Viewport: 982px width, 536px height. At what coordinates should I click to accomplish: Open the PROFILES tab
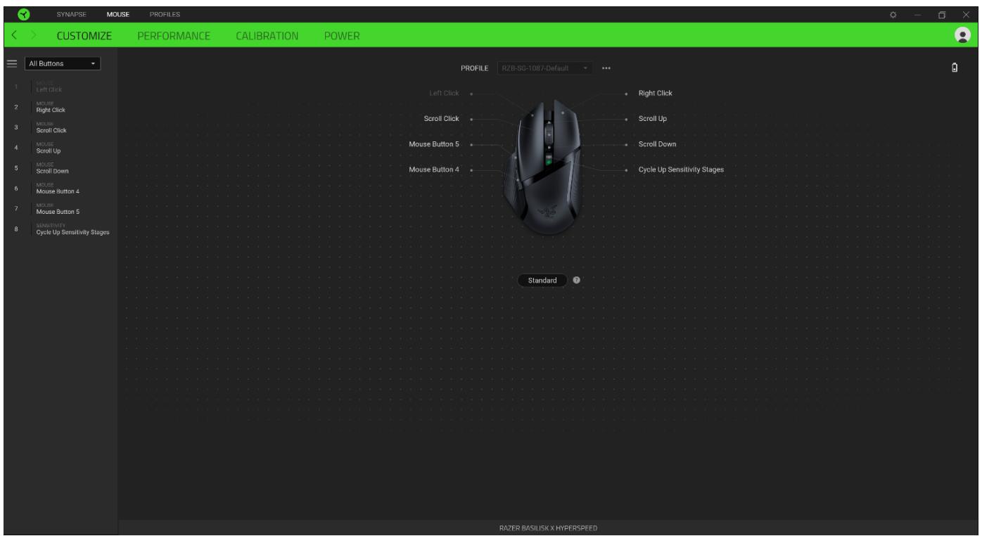(x=165, y=14)
